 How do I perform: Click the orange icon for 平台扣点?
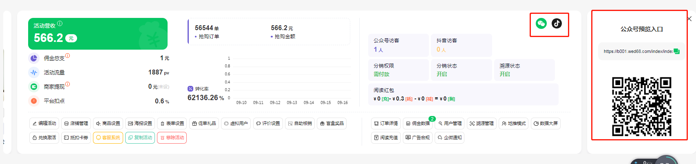click(x=34, y=101)
